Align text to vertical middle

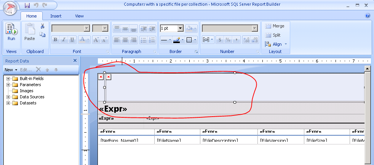point(125,29)
